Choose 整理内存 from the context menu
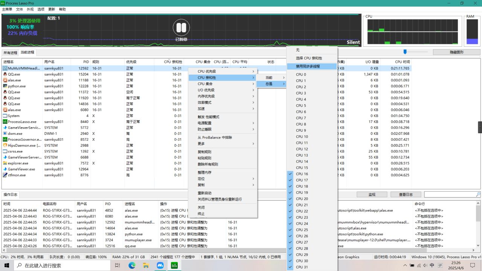Viewport: 482px width, 271px height. point(223,172)
